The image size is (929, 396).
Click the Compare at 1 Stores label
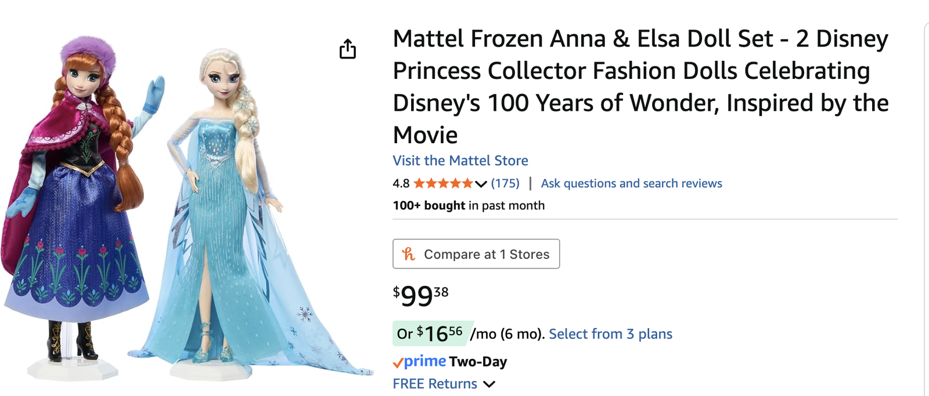pos(487,254)
